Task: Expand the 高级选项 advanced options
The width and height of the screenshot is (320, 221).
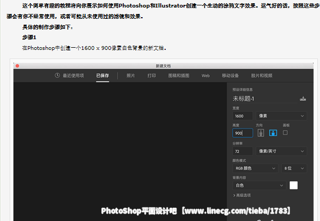Action: 242,195
